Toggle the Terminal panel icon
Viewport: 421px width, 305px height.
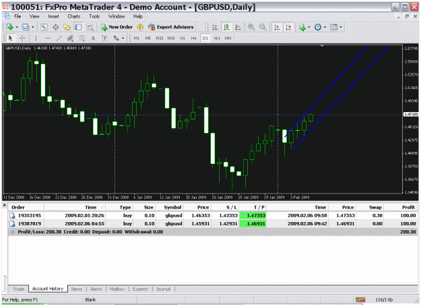(x=78, y=27)
